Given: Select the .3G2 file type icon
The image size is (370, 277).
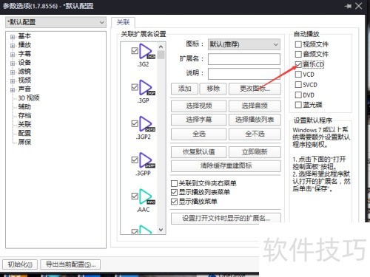Looking at the screenshot, I should (147, 52).
